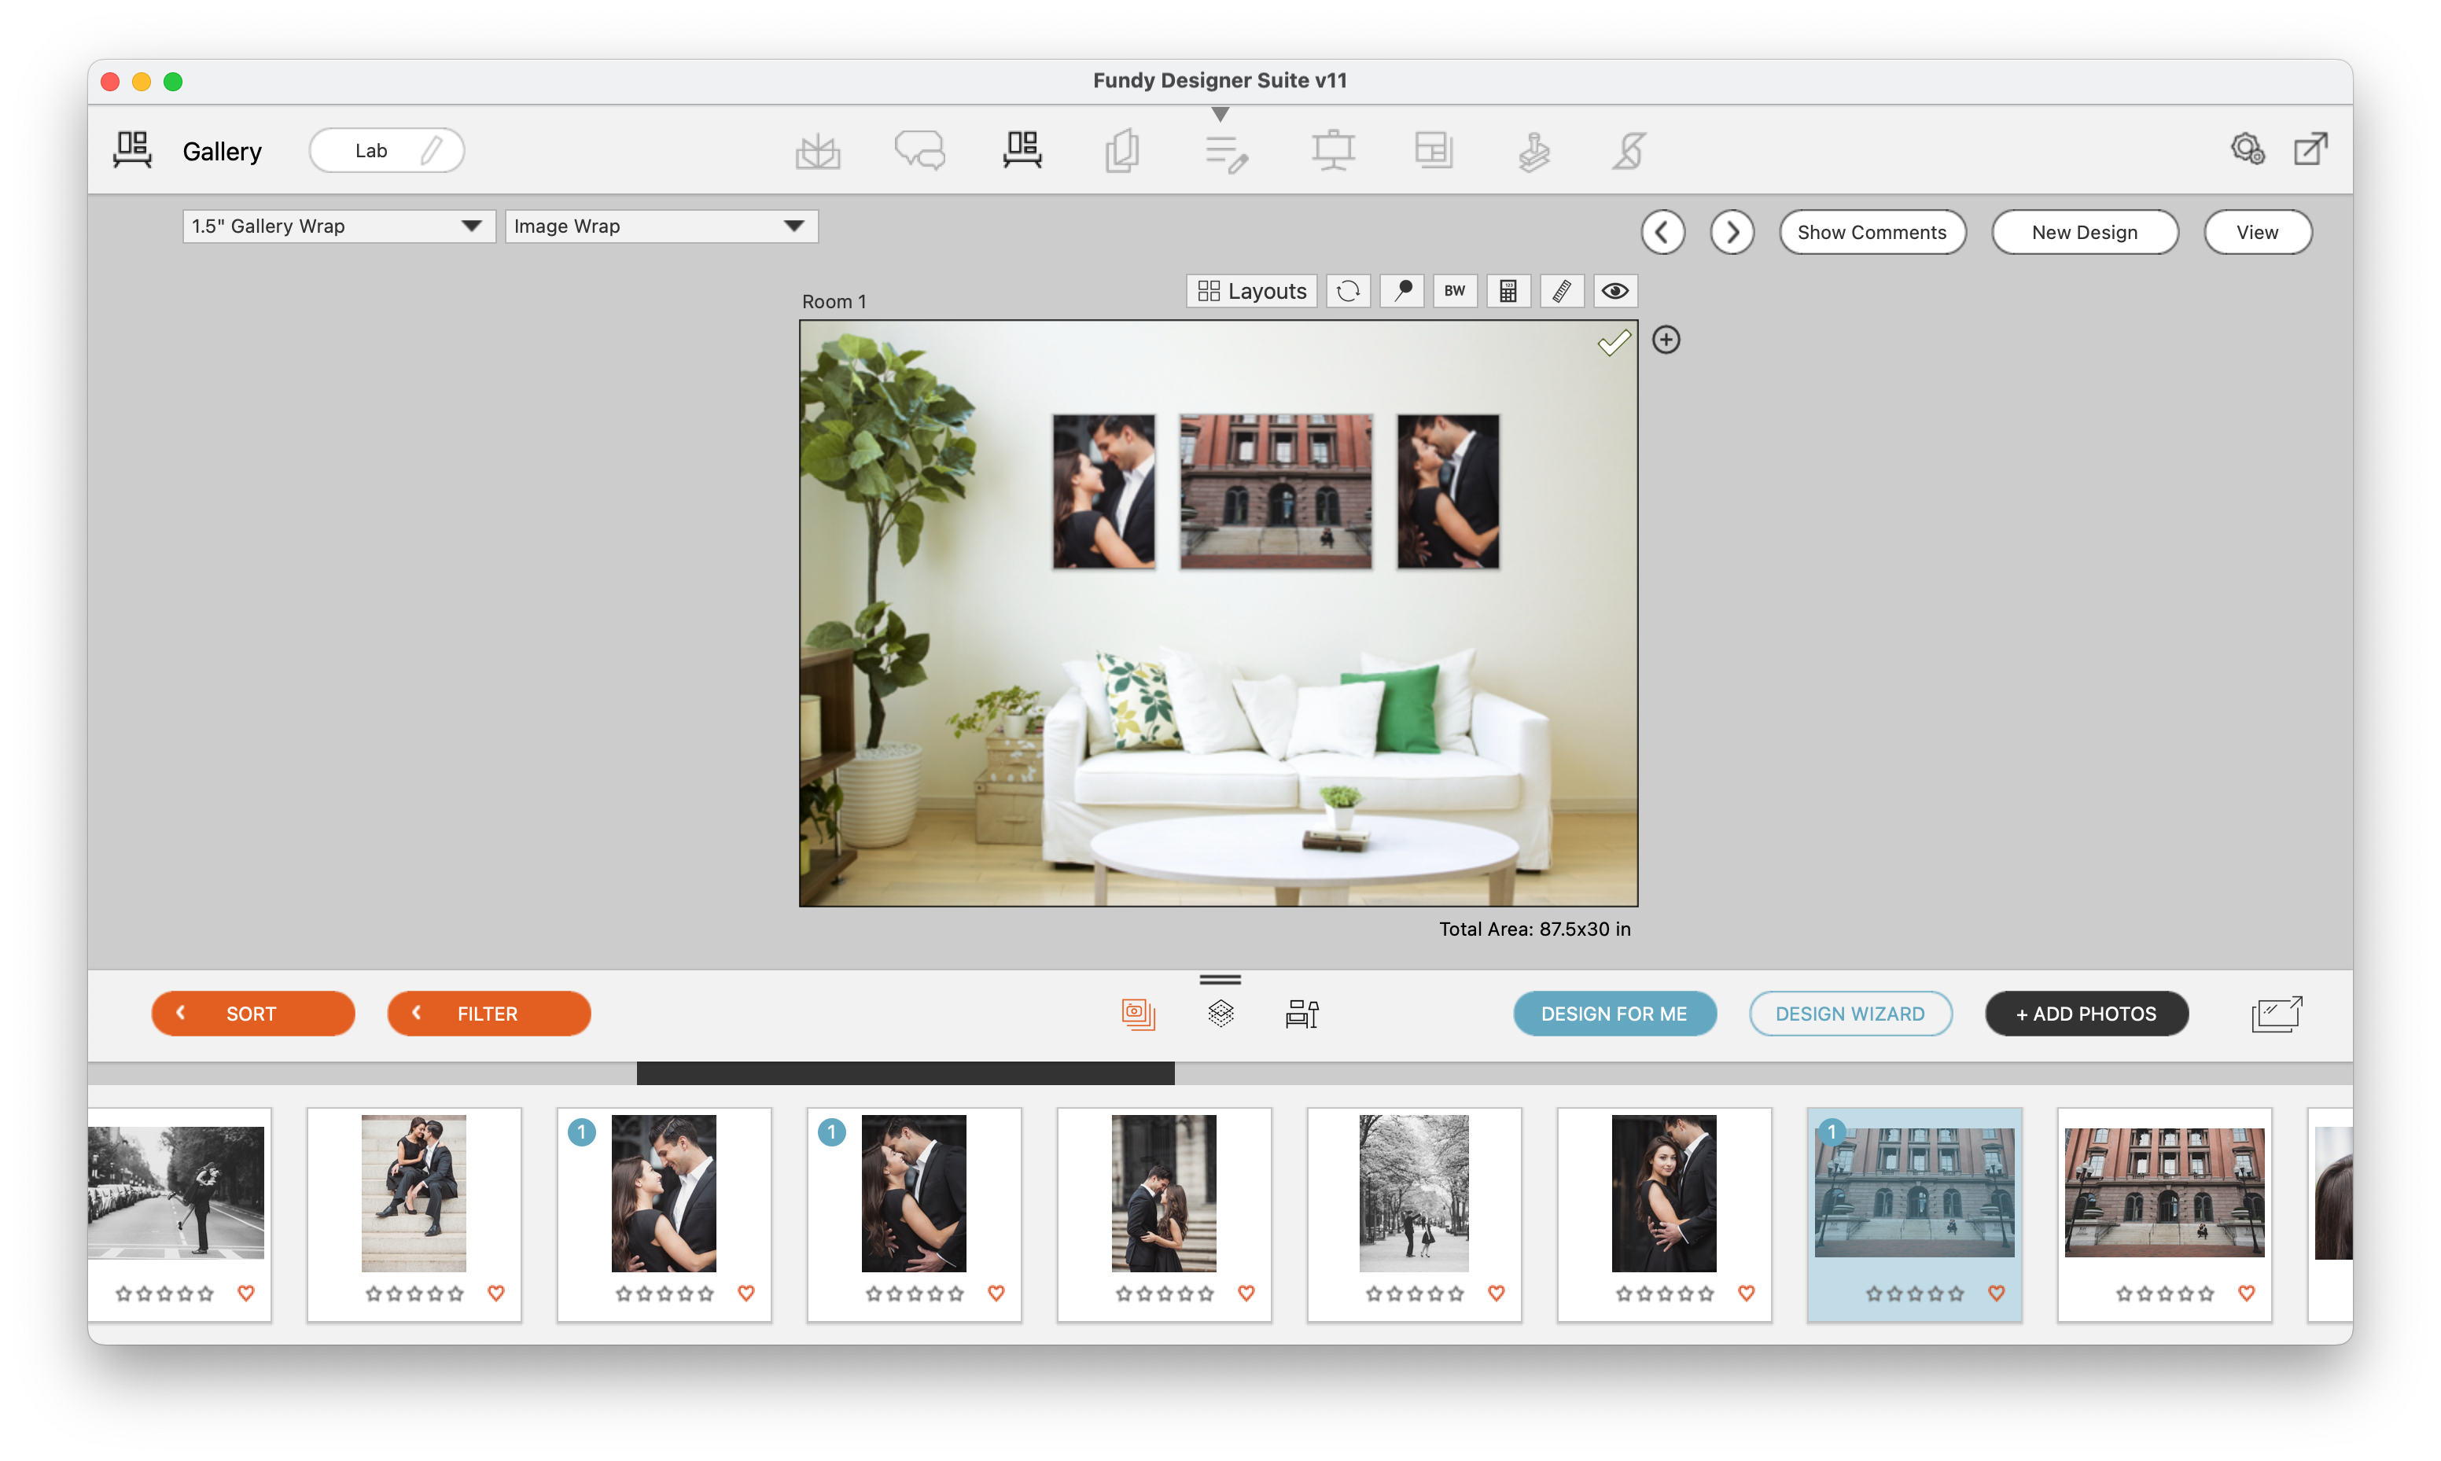
Task: Show the image well stacked-photos view
Action: 1138,1013
